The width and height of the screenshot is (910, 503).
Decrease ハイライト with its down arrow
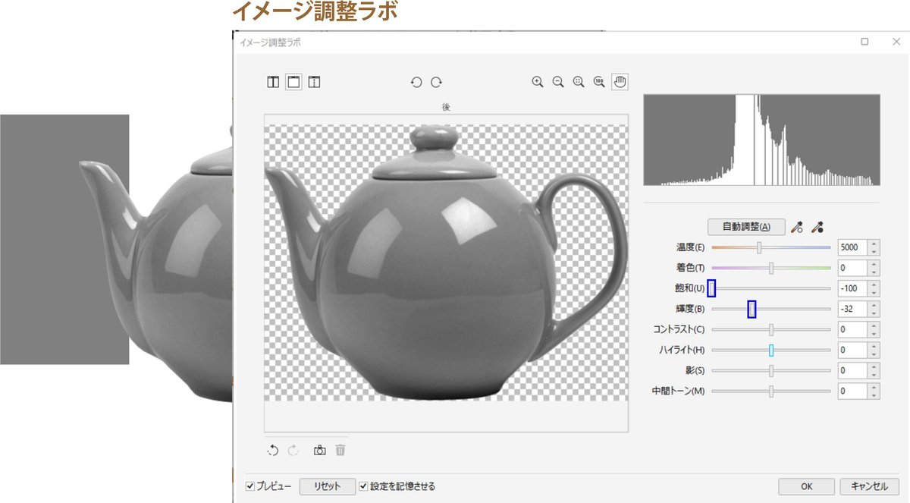874,354
